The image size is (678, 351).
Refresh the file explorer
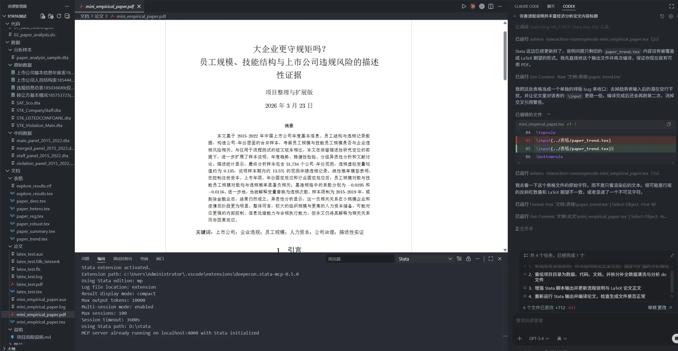pyautogui.click(x=59, y=16)
